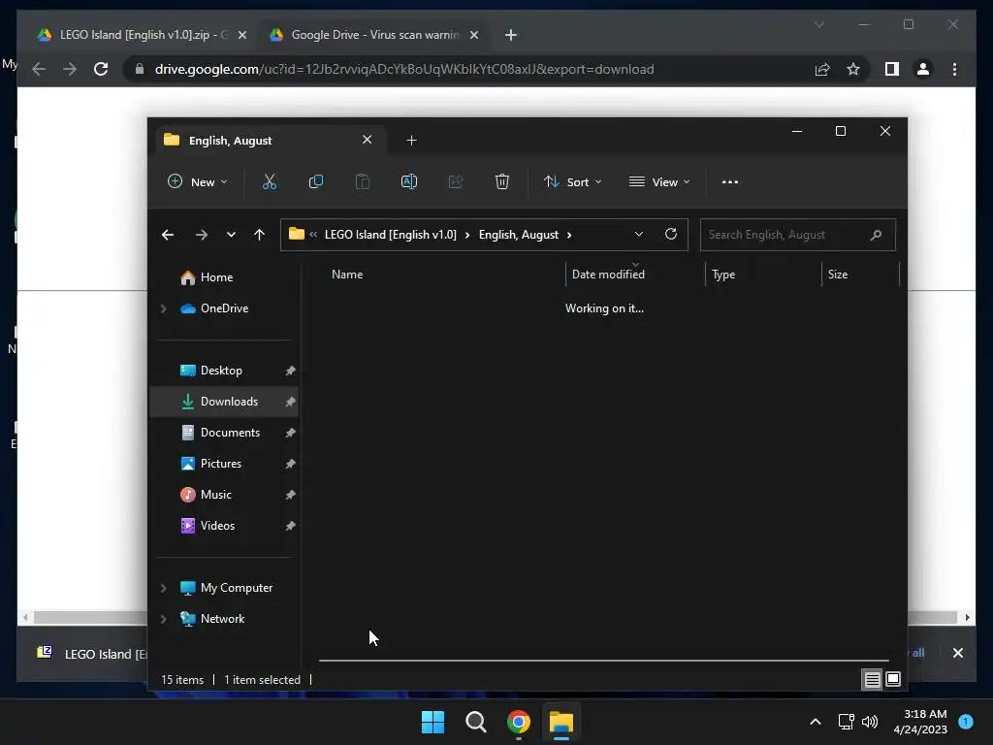Refresh the English, August folder

pos(671,235)
